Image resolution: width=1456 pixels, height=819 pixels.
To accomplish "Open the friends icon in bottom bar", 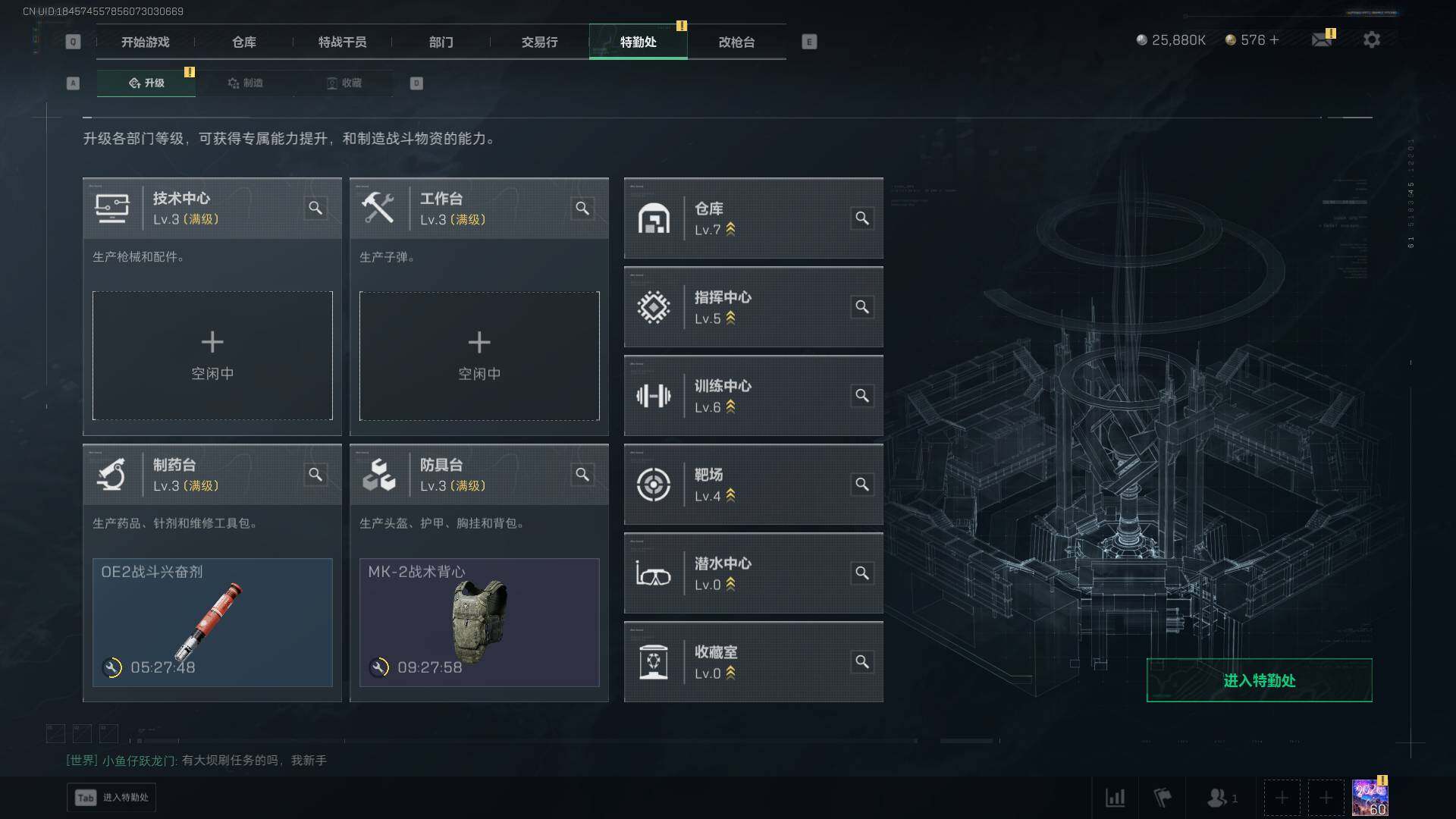I will click(x=1222, y=798).
